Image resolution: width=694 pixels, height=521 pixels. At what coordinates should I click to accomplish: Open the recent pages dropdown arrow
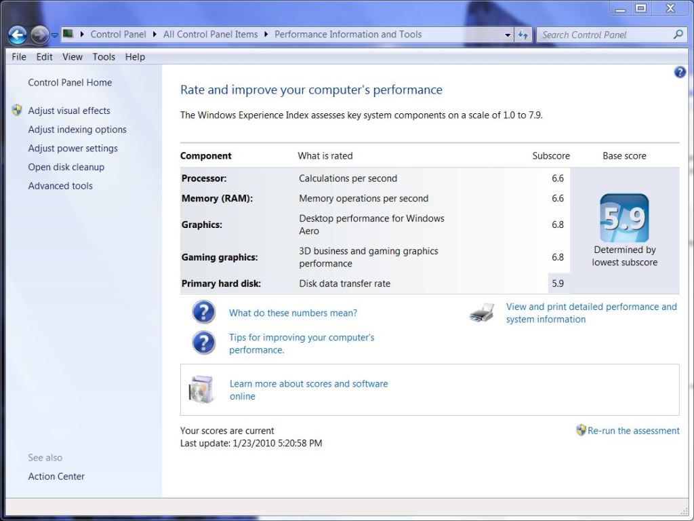(54, 35)
